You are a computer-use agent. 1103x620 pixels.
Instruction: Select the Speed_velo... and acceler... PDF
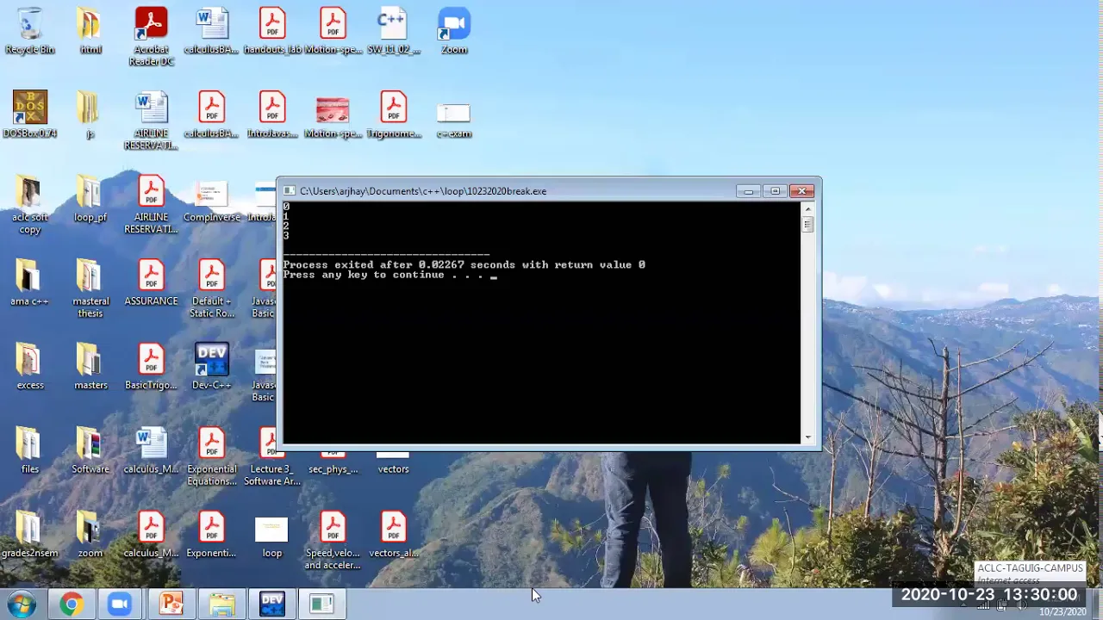[x=333, y=541]
